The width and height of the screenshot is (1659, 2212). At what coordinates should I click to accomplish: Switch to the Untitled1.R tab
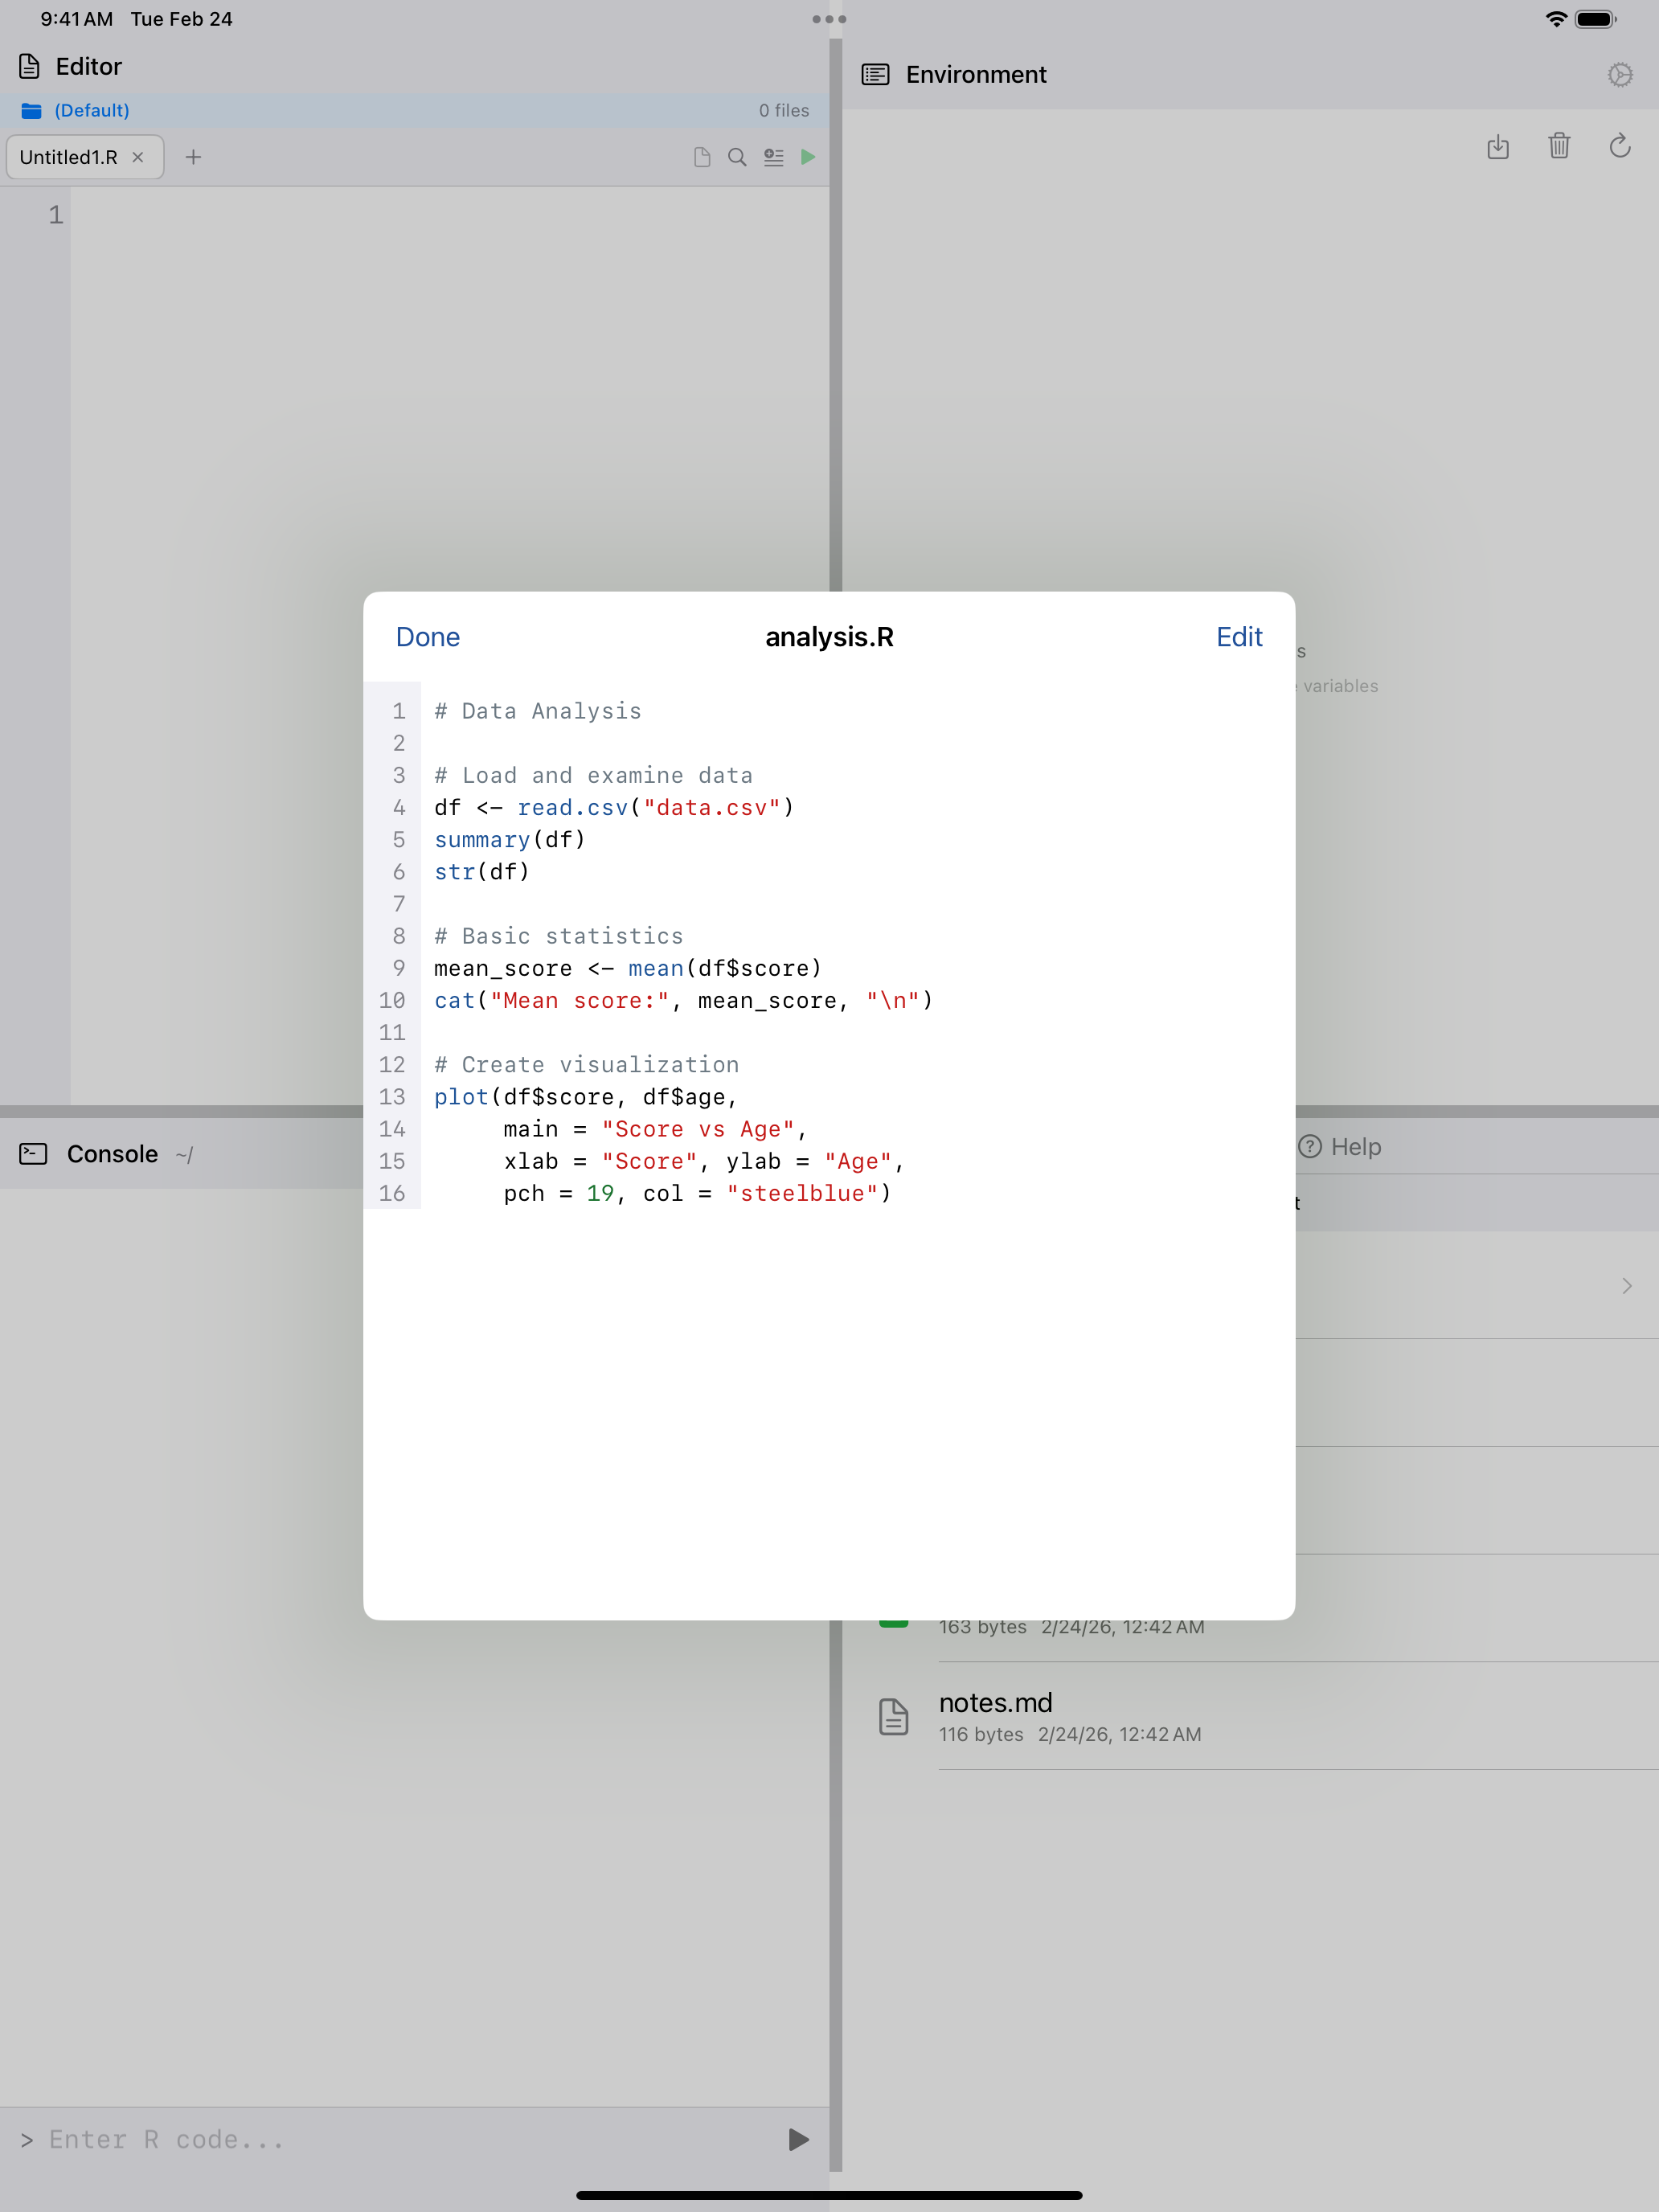pos(70,157)
